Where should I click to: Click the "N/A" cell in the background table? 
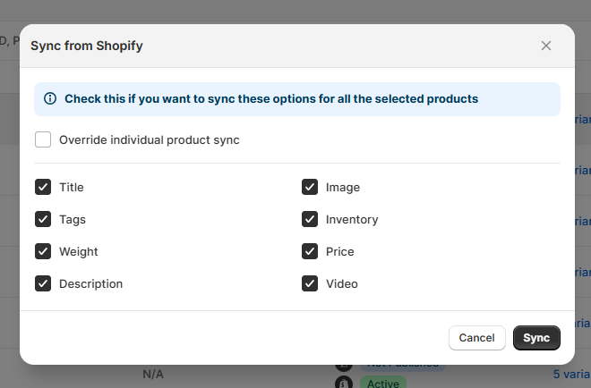click(153, 375)
